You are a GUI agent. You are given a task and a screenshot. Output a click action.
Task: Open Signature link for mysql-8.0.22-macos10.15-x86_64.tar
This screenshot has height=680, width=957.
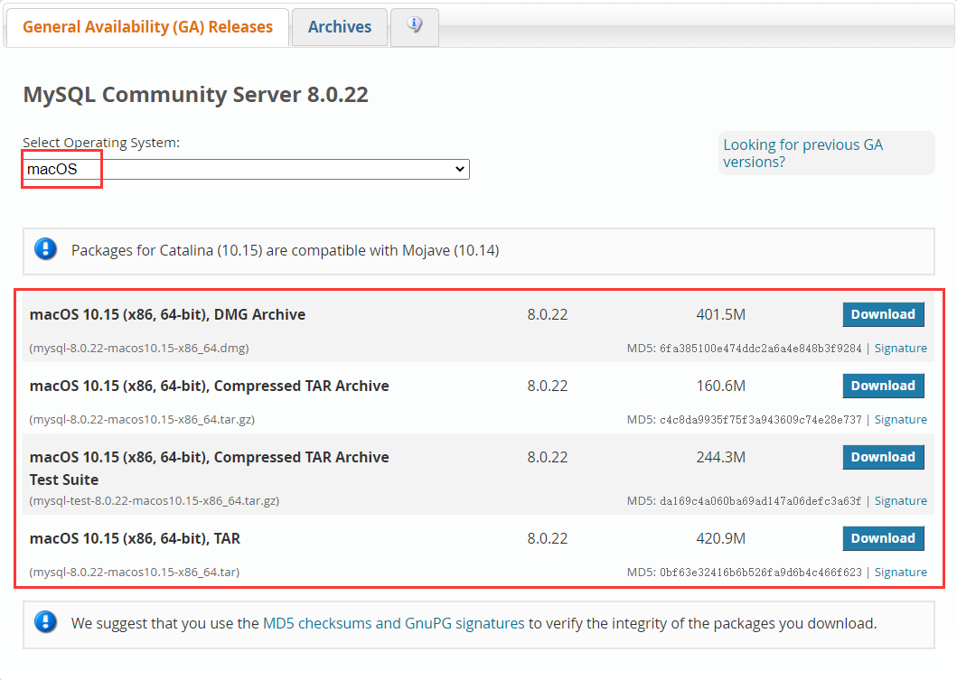click(900, 572)
